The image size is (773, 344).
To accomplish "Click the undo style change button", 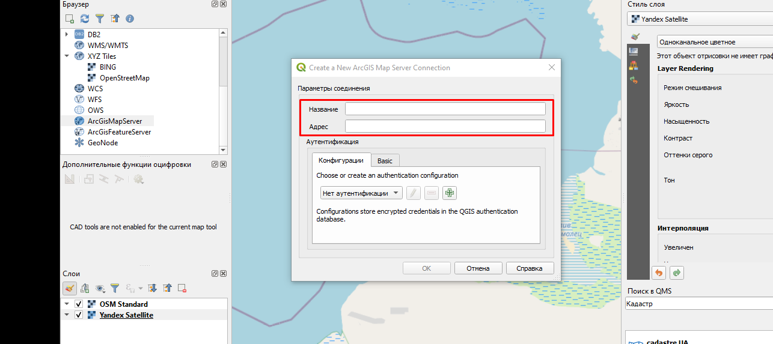I will pyautogui.click(x=659, y=273).
